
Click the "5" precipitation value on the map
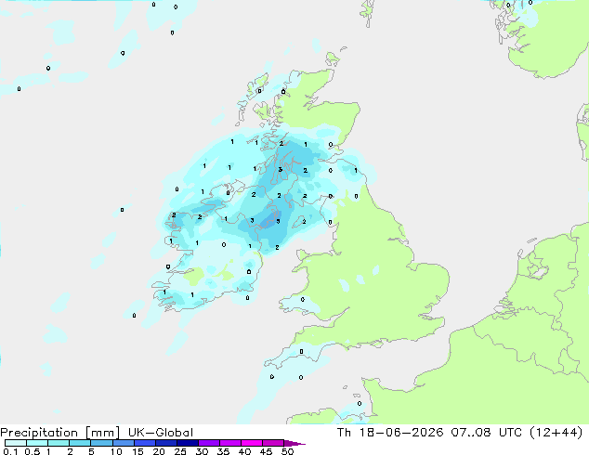278,222
